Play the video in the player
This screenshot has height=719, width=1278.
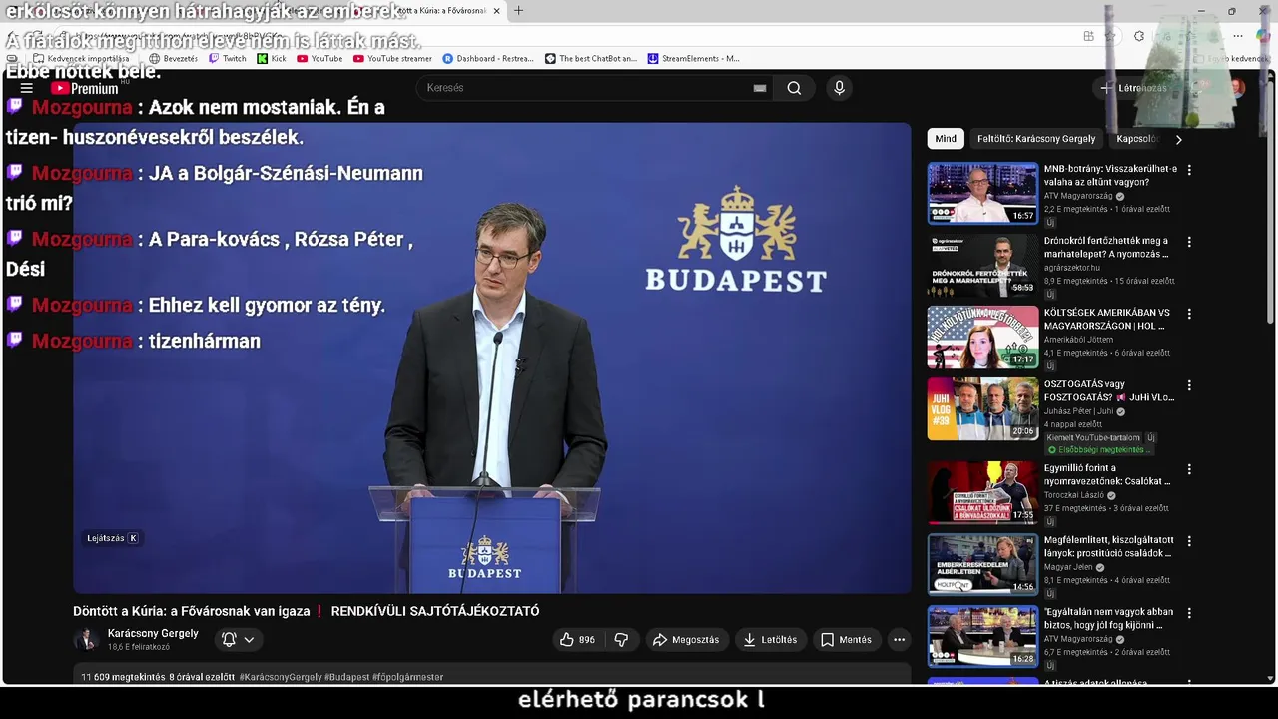point(491,358)
